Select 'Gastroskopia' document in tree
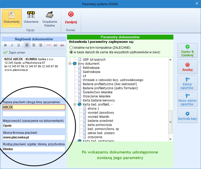 91,72
